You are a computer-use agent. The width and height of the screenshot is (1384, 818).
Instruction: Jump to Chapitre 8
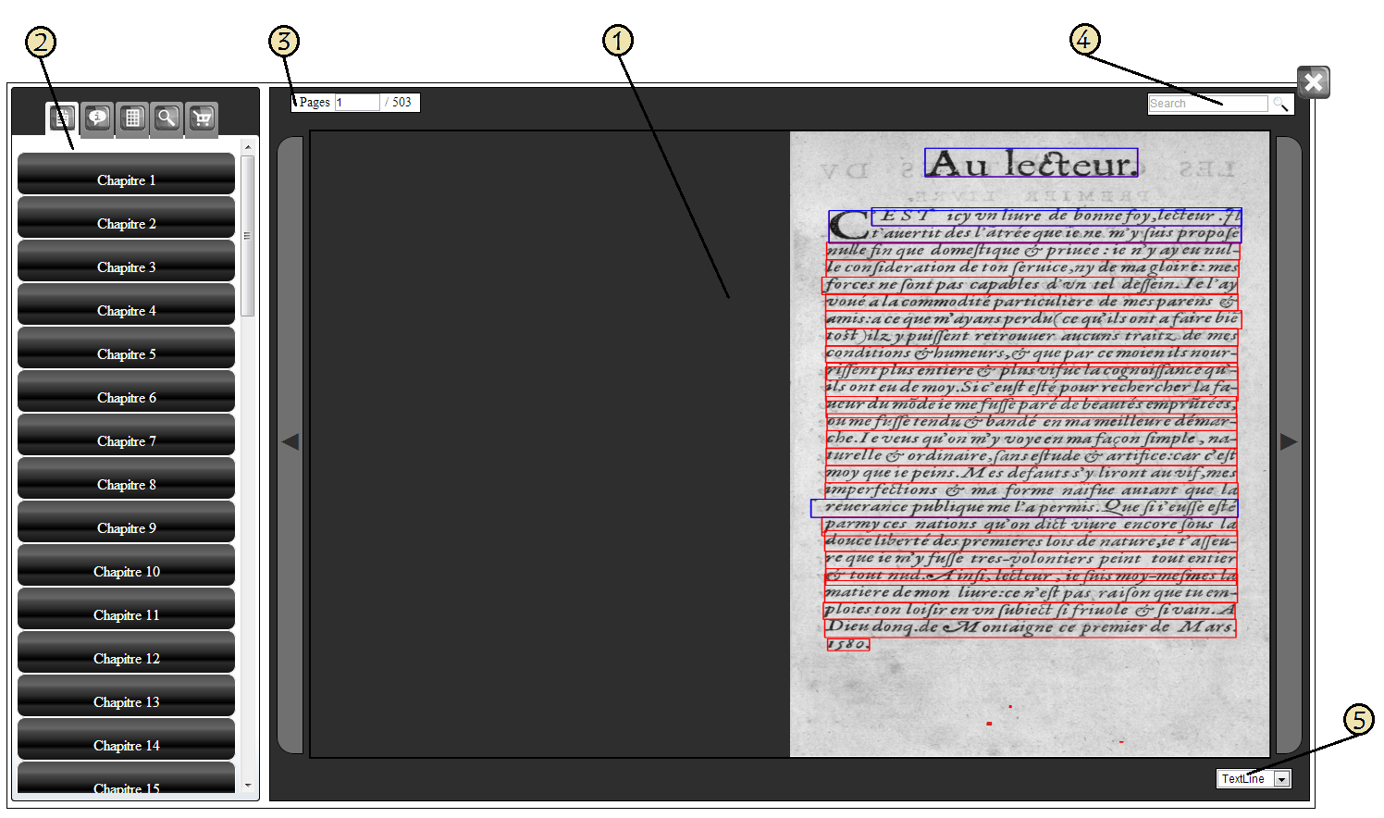pyautogui.click(x=126, y=478)
